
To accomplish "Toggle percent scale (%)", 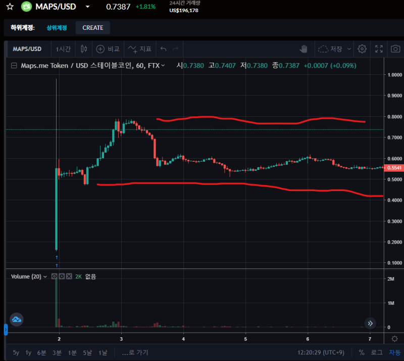I will point(362,352).
